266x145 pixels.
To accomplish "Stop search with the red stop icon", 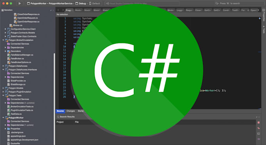I will (x=259, y=122).
